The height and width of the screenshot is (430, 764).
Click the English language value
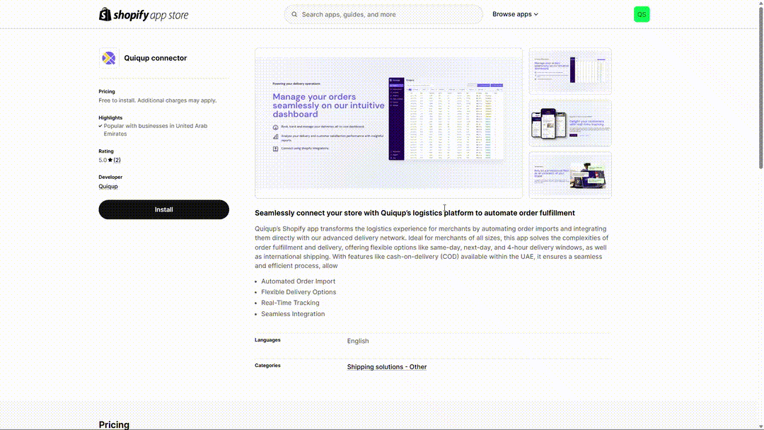click(358, 341)
